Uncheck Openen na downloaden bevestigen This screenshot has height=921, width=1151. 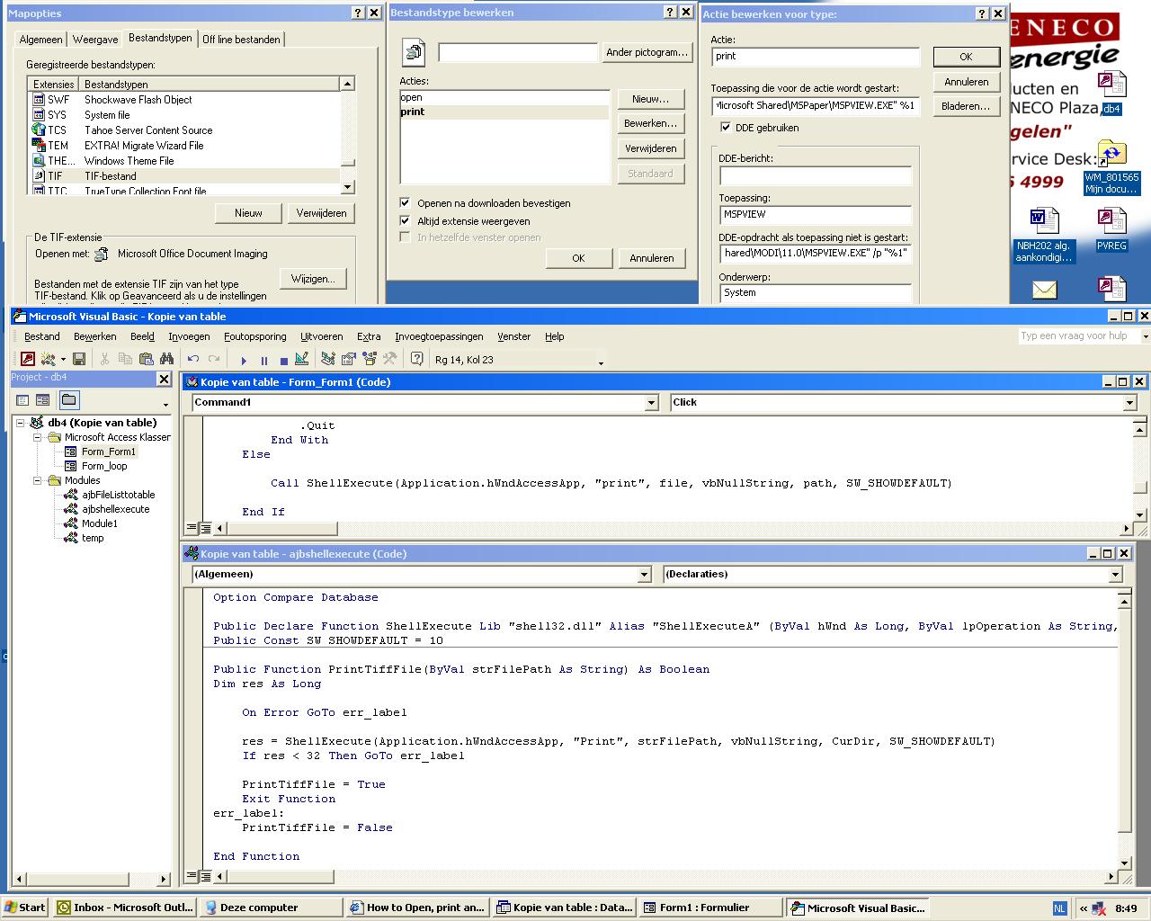coord(406,203)
